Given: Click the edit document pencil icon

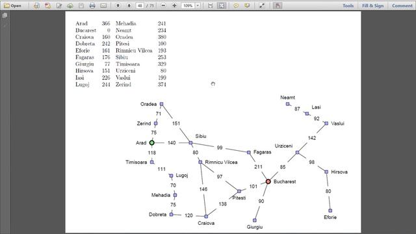Looking at the screenshot, I should (59, 6).
